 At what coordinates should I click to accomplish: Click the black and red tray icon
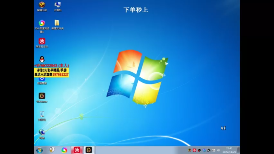(199, 150)
